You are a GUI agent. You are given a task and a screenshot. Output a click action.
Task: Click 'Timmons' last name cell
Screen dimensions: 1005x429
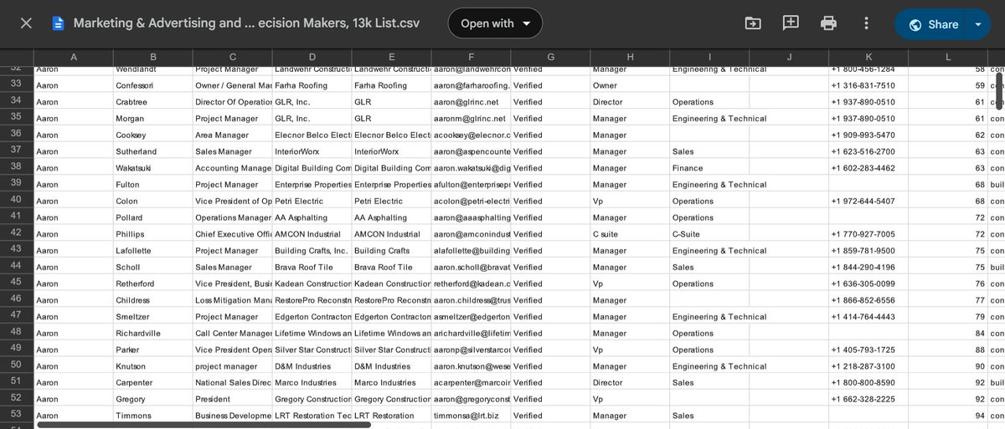[x=152, y=416]
